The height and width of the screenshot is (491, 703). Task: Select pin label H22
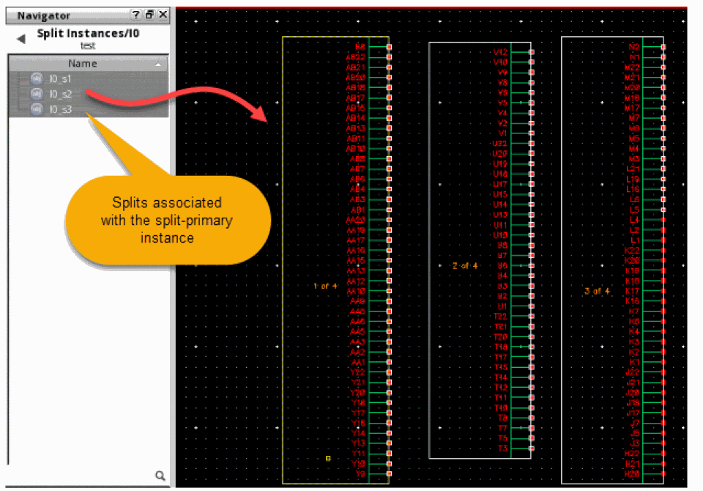click(632, 454)
